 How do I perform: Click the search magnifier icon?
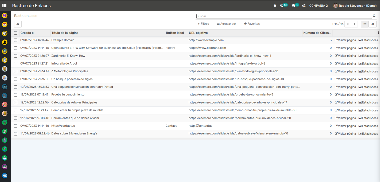tap(374, 16)
